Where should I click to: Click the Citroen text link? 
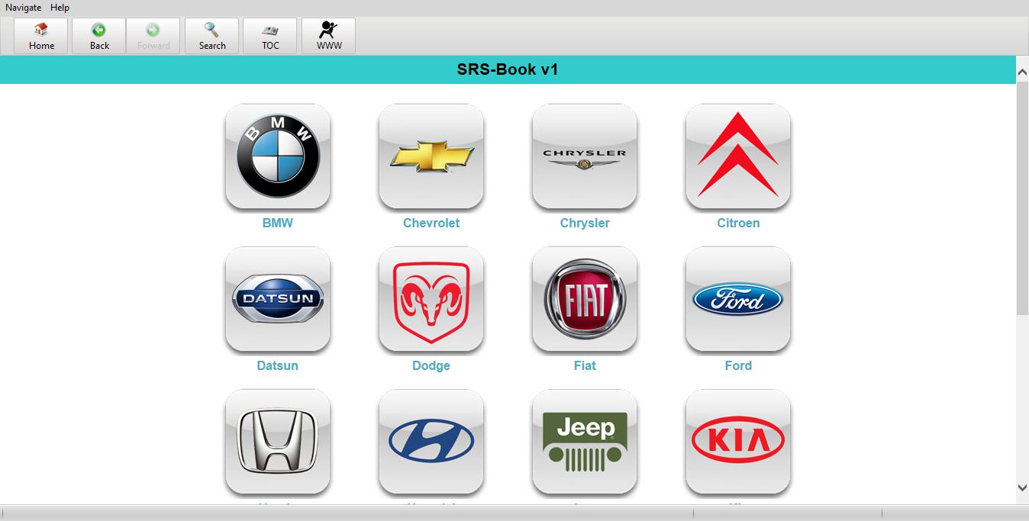coord(738,224)
